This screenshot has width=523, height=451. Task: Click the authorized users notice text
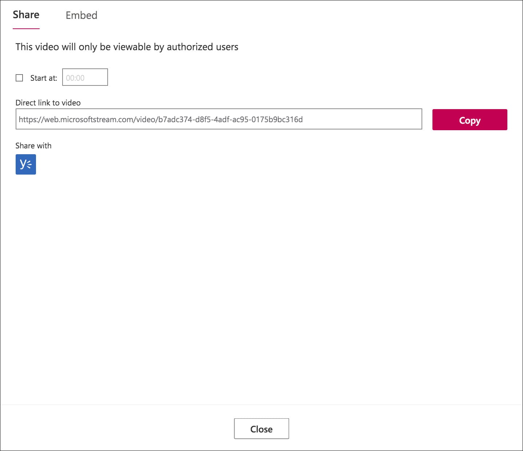pyautogui.click(x=127, y=47)
